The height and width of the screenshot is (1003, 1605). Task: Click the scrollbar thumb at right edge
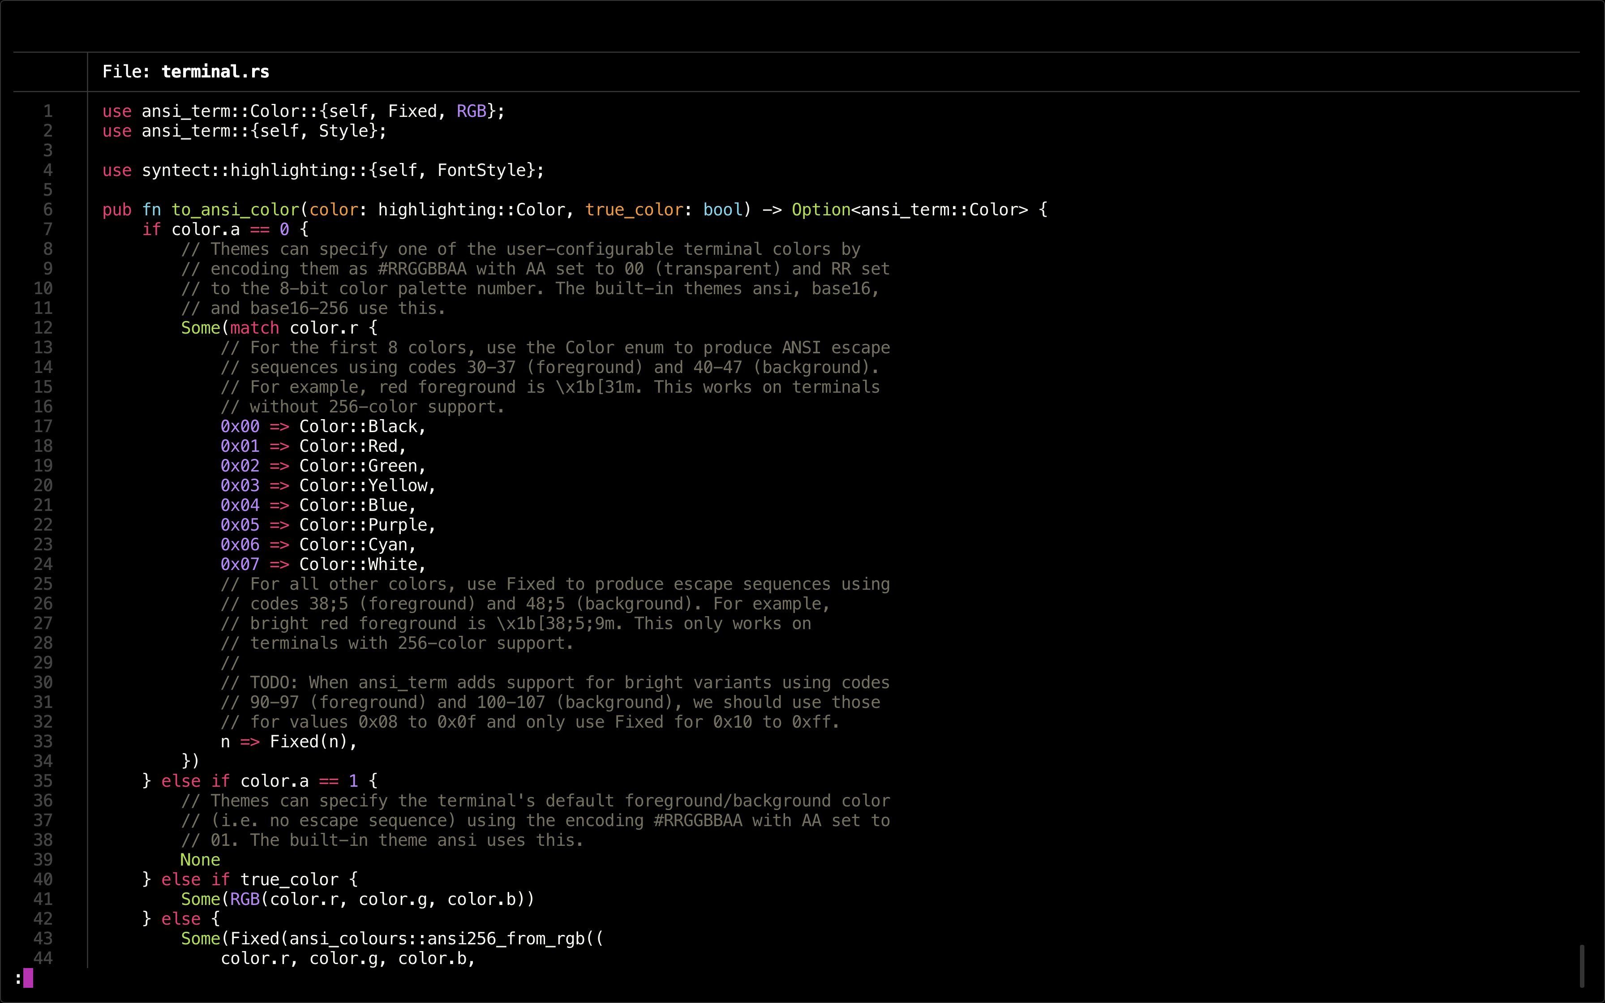(1582, 966)
